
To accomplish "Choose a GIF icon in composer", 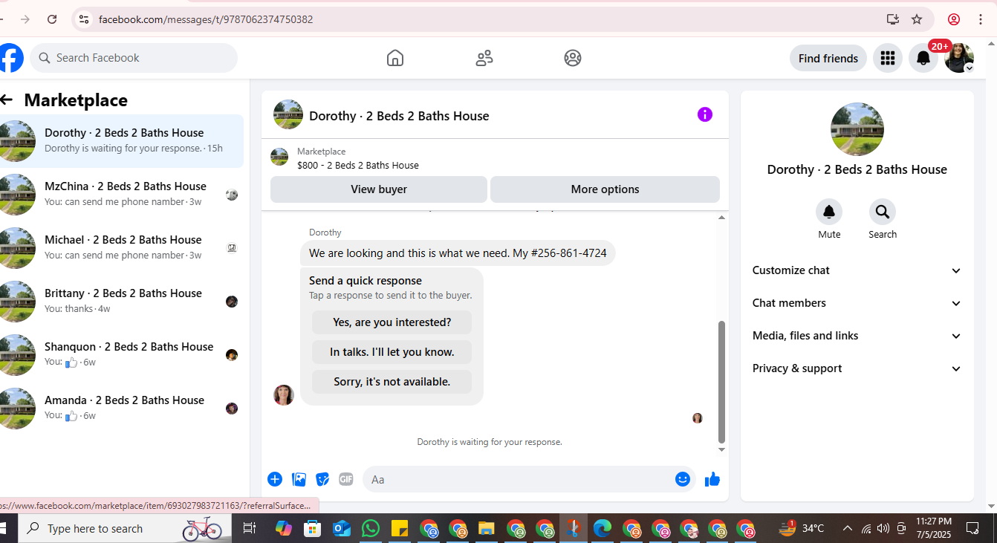I will click(346, 479).
